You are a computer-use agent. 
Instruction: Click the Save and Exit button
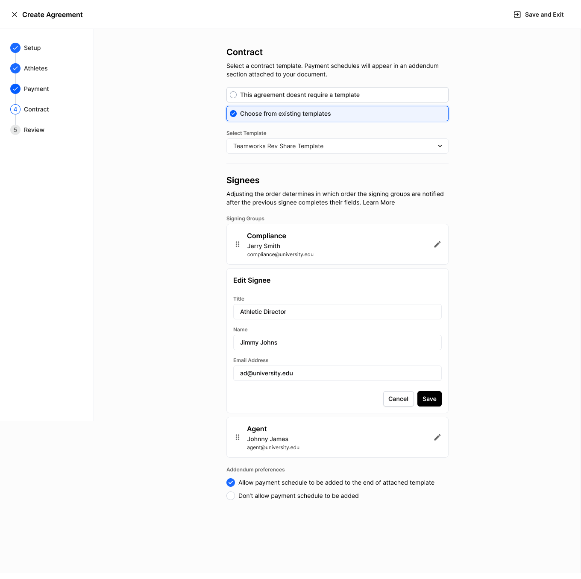pyautogui.click(x=539, y=15)
